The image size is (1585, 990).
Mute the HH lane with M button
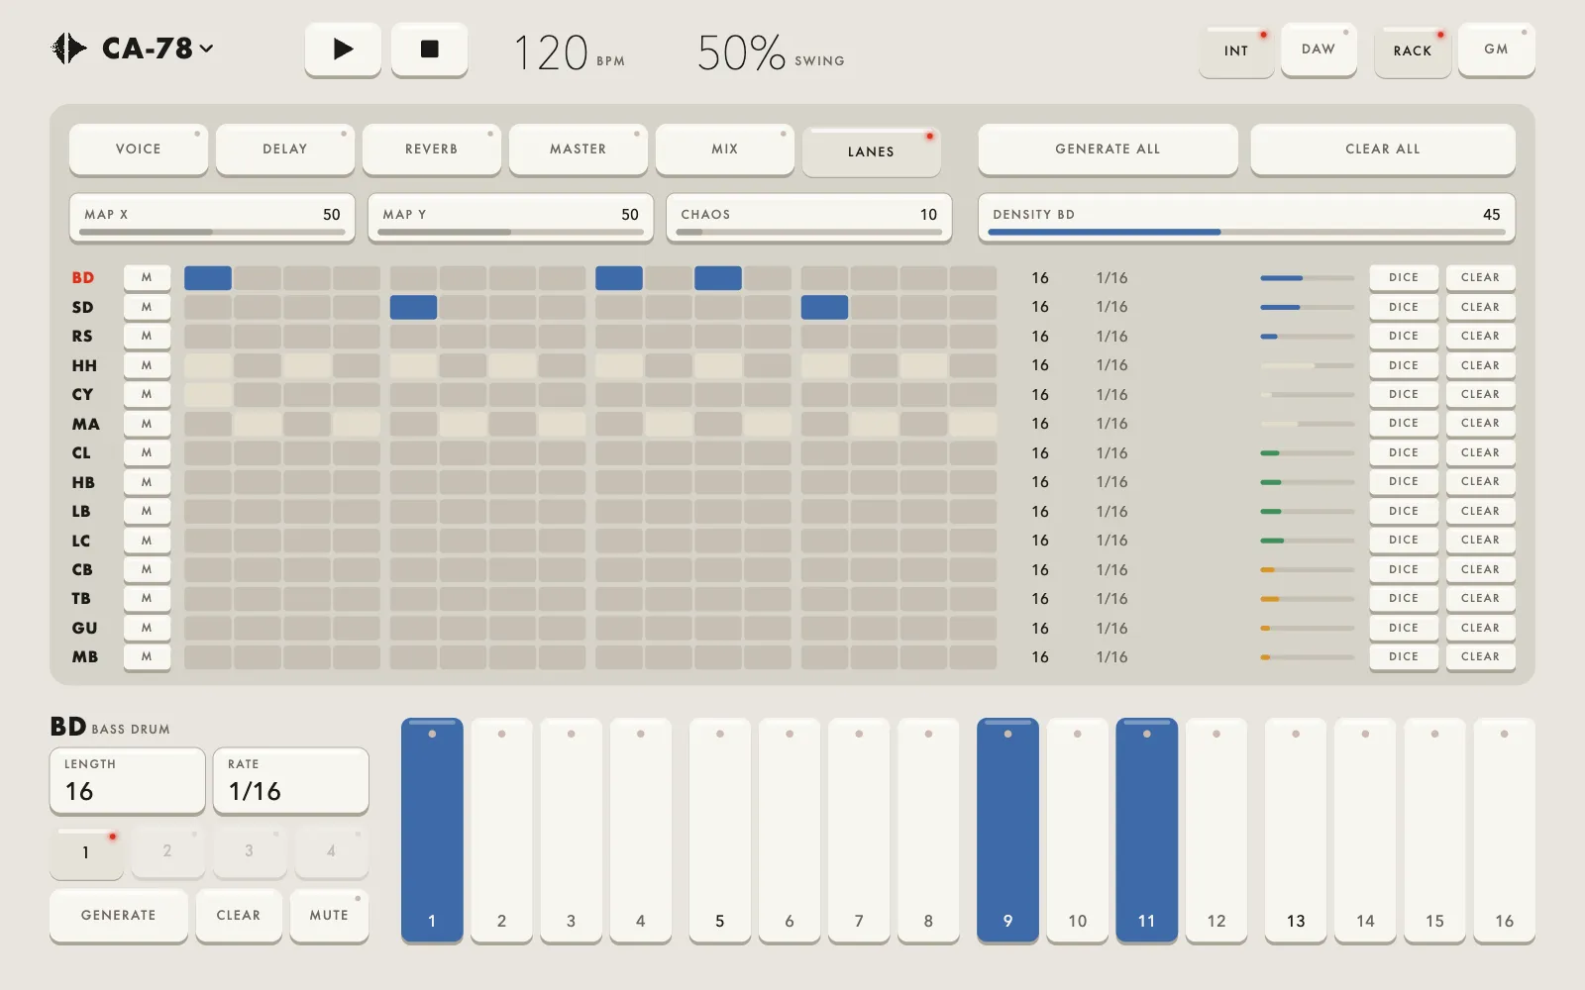pyautogui.click(x=147, y=365)
